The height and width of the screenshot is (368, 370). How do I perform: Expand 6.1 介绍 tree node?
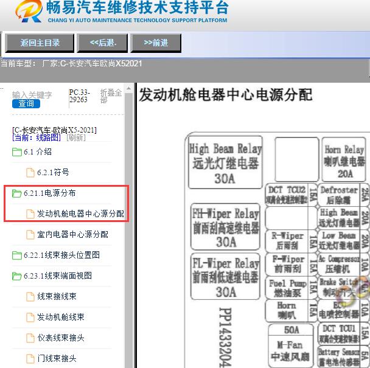coord(38,151)
